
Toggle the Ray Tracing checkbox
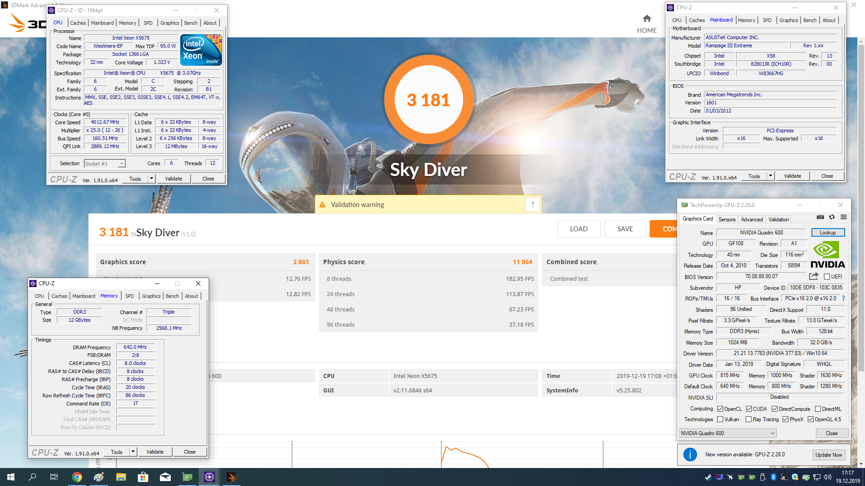click(x=748, y=419)
